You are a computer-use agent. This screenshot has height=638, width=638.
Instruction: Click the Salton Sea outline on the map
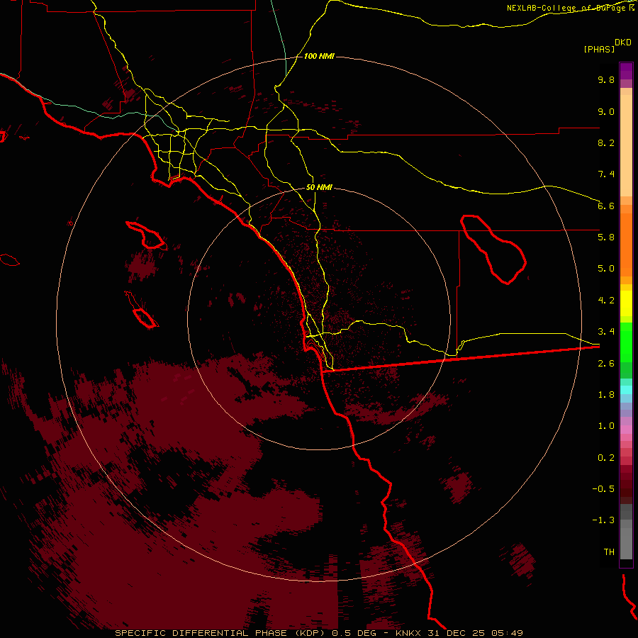click(493, 249)
